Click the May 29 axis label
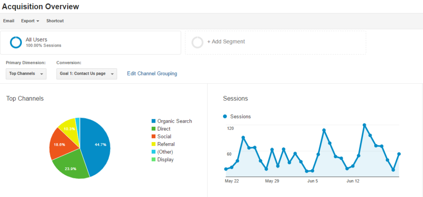The image size is (423, 197). pyautogui.click(x=272, y=181)
